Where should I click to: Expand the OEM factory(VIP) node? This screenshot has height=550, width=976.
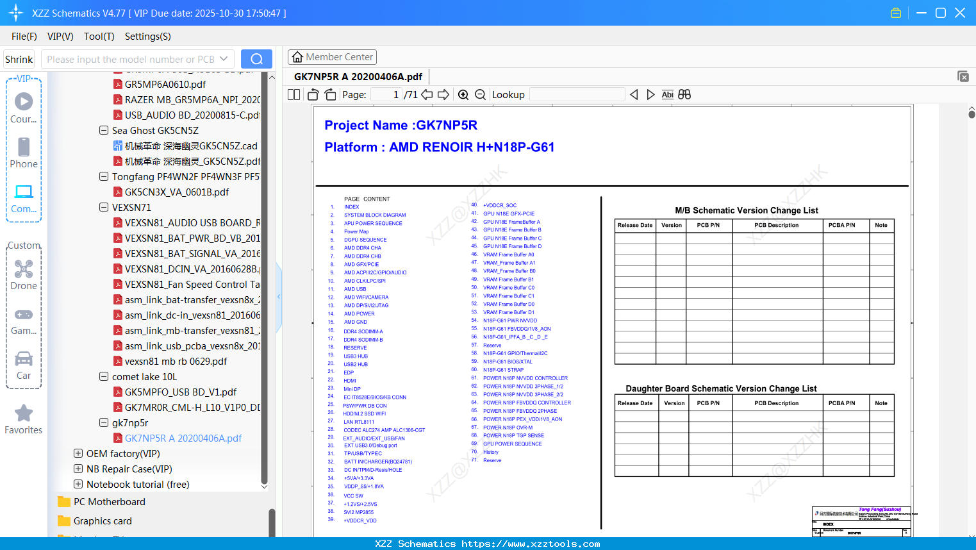(78, 453)
